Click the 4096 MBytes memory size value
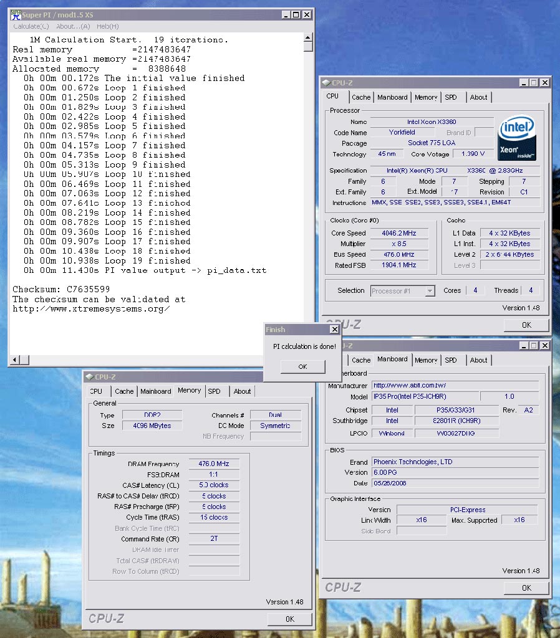 click(x=152, y=426)
